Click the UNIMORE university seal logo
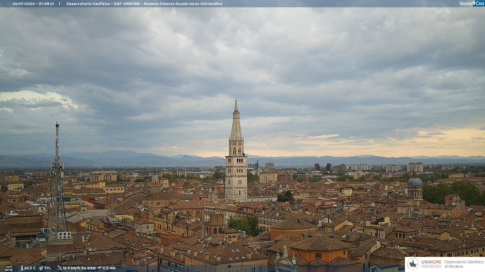 (x=413, y=264)
